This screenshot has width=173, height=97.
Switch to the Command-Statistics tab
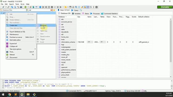point(109,14)
